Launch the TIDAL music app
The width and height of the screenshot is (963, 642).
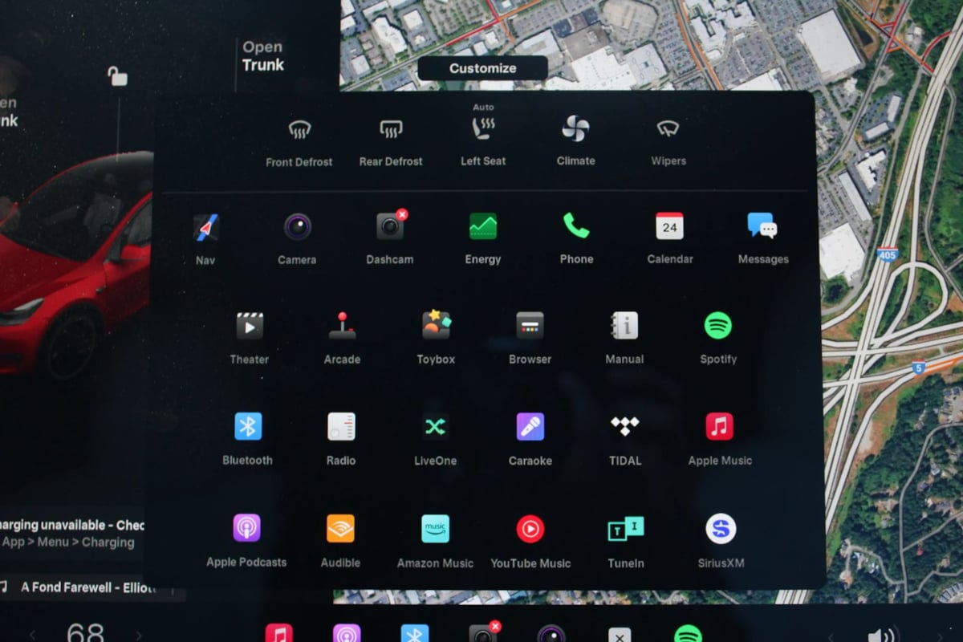click(x=624, y=427)
